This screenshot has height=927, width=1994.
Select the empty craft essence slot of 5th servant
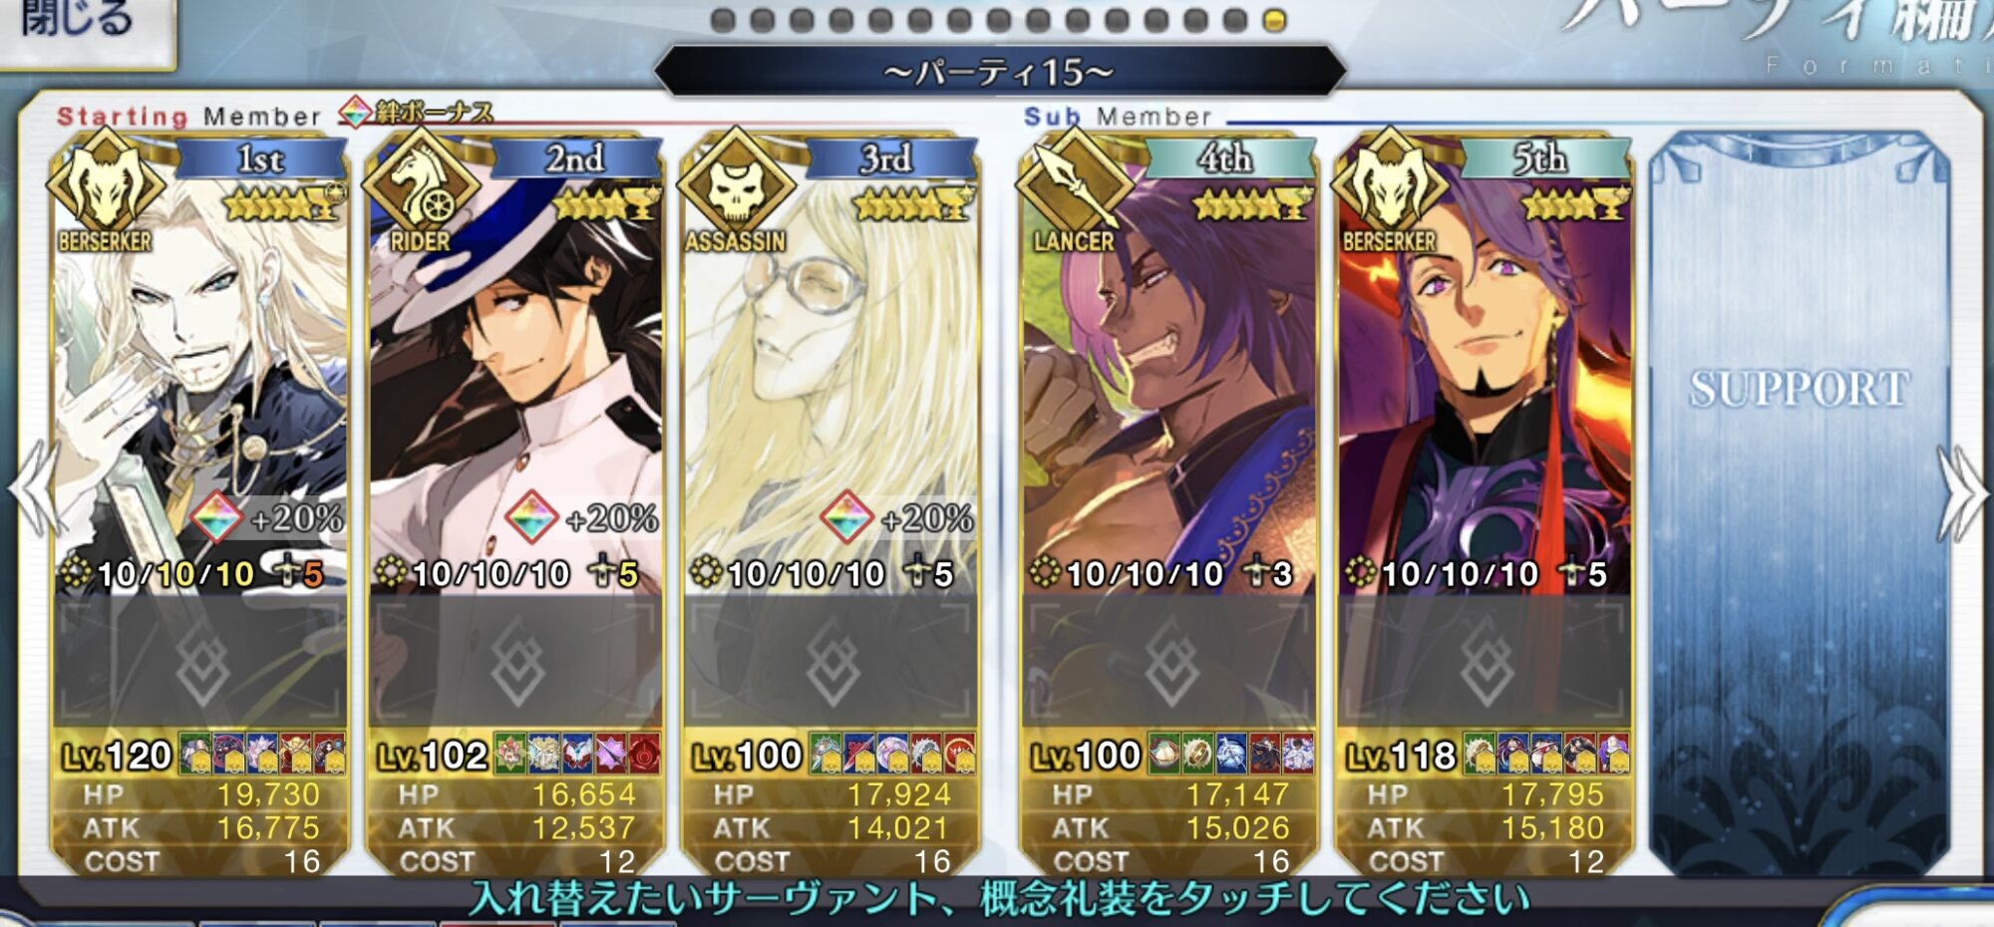(1485, 662)
